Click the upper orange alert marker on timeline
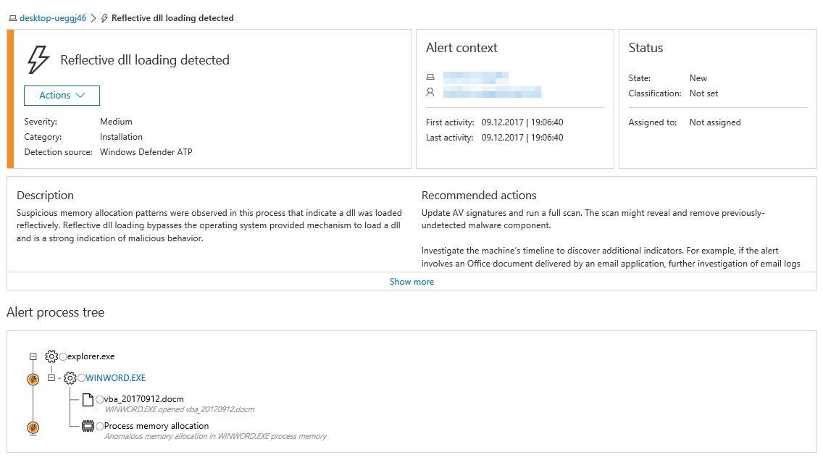 tap(33, 379)
